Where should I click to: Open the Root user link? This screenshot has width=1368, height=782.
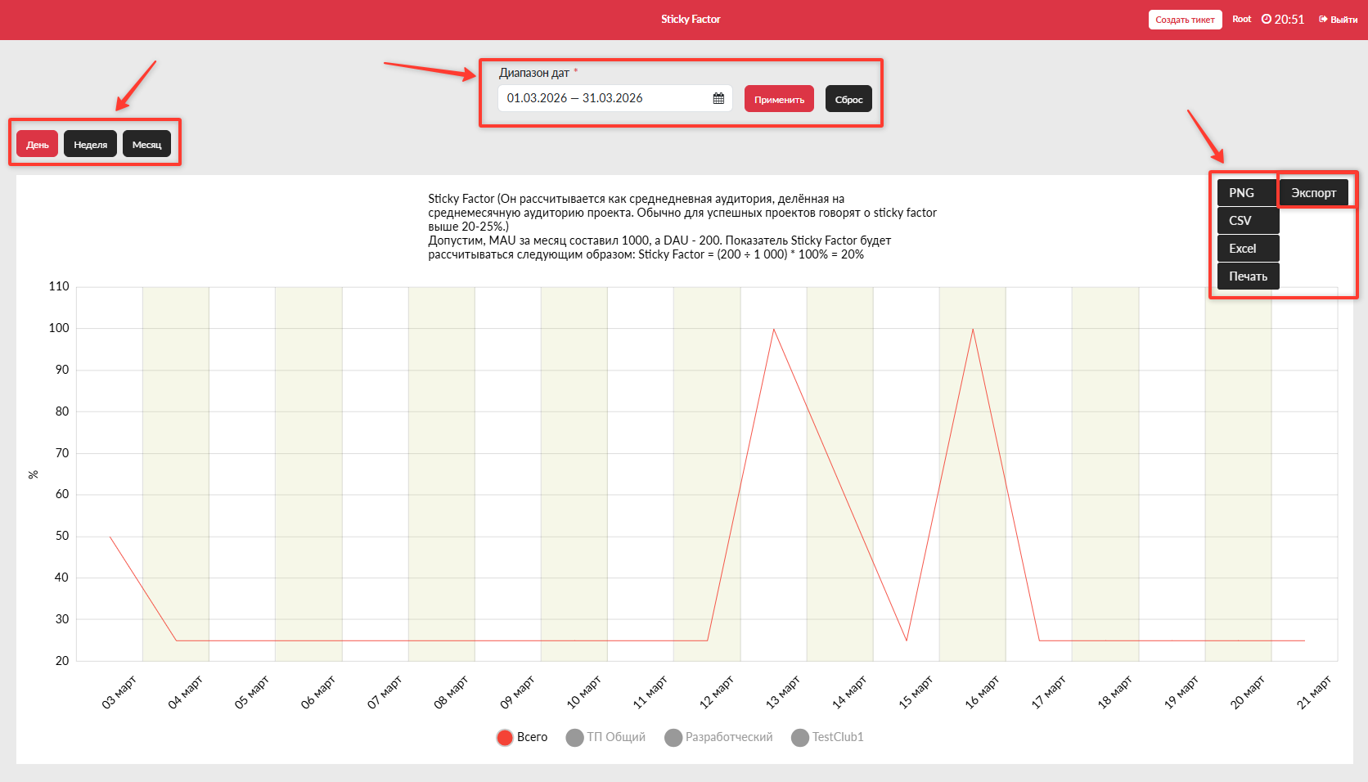coord(1241,19)
